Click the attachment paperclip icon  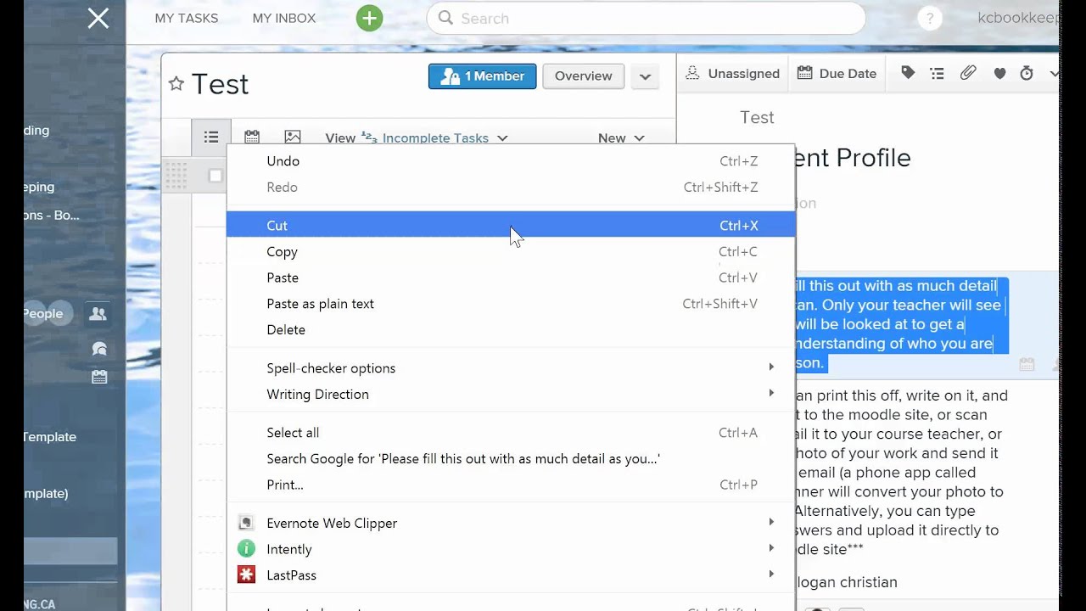[x=968, y=74]
